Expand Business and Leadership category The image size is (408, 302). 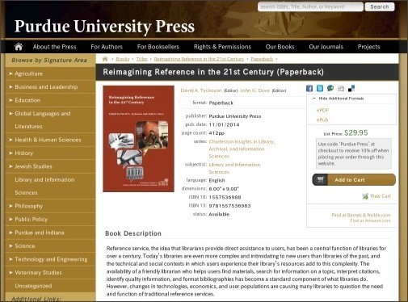[11, 86]
